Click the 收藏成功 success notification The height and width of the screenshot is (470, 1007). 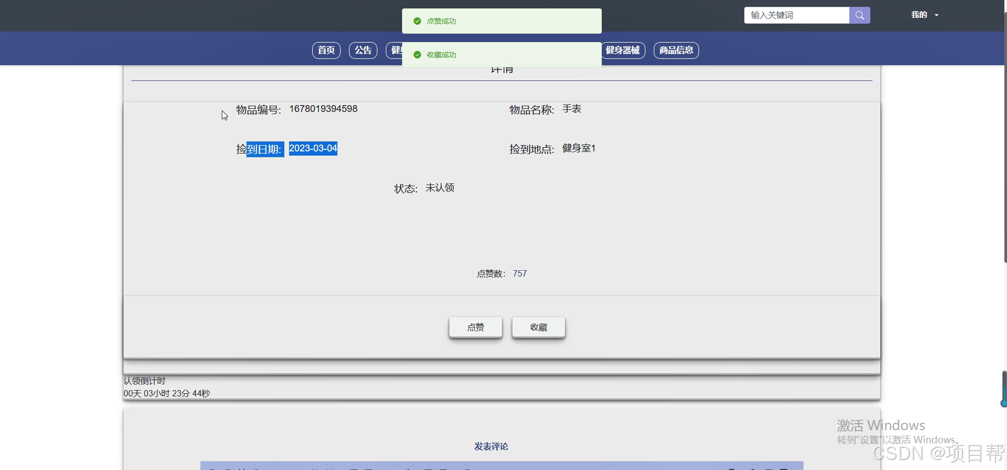502,55
